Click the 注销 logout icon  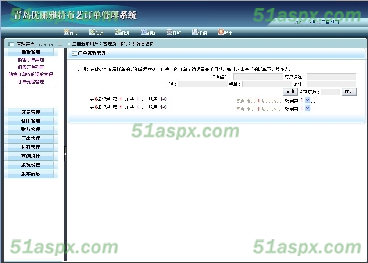pyautogui.click(x=195, y=32)
